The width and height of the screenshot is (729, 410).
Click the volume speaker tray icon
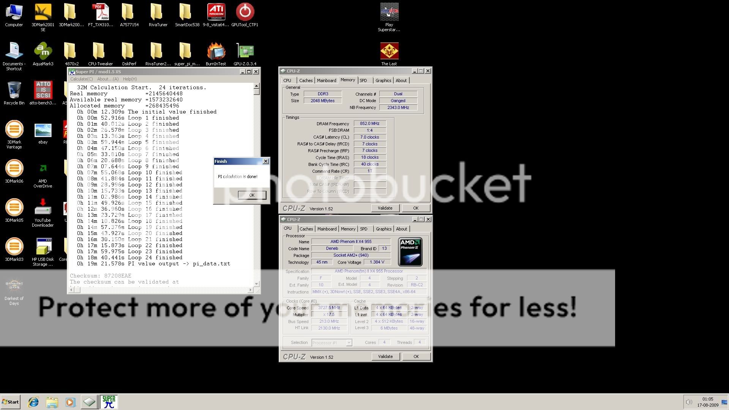(689, 402)
